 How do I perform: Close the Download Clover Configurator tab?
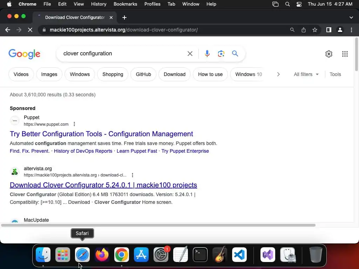pos(111,18)
